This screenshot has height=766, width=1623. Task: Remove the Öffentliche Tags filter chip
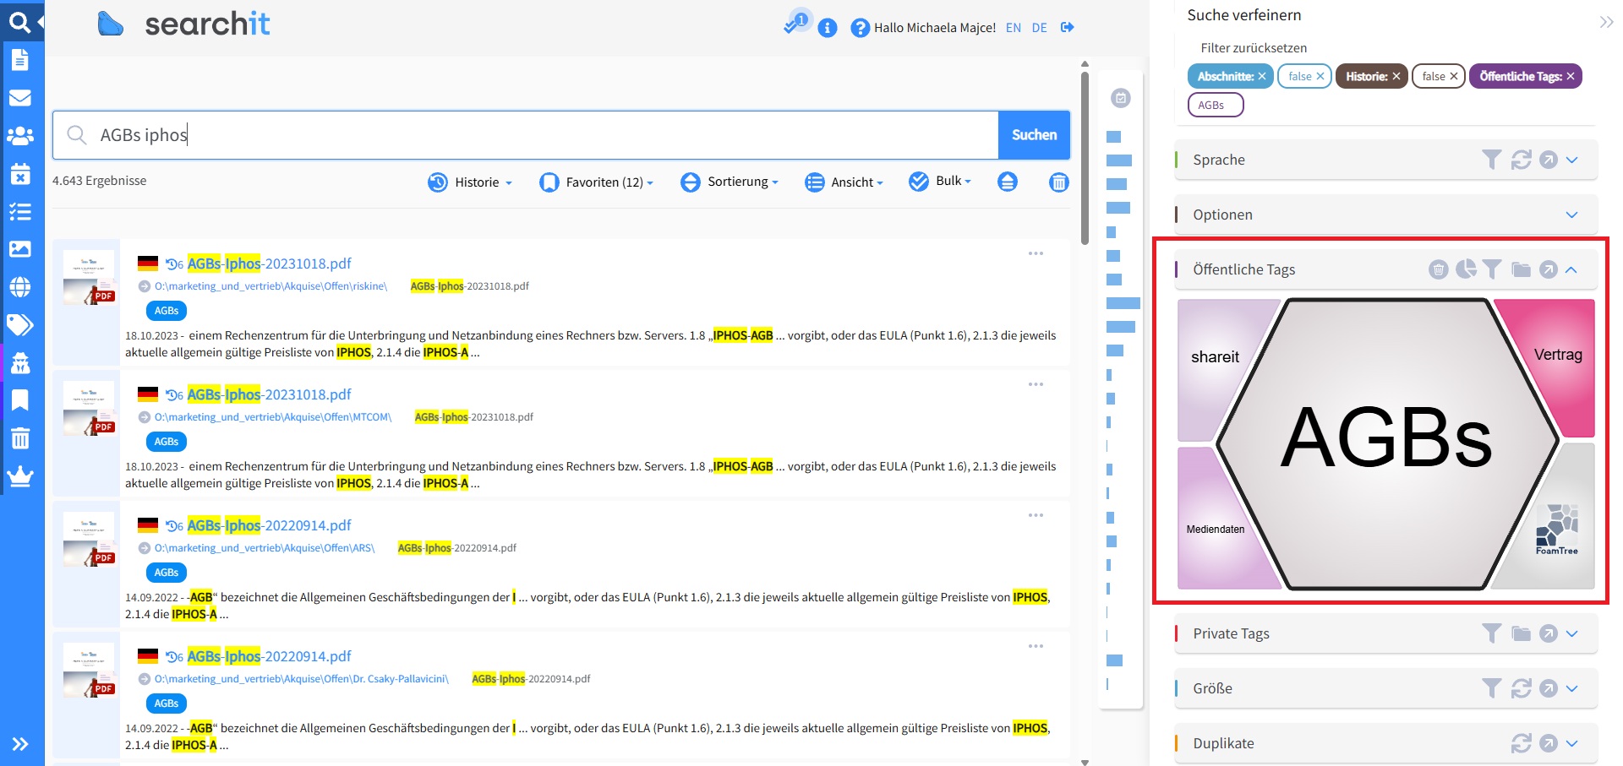1571,76
